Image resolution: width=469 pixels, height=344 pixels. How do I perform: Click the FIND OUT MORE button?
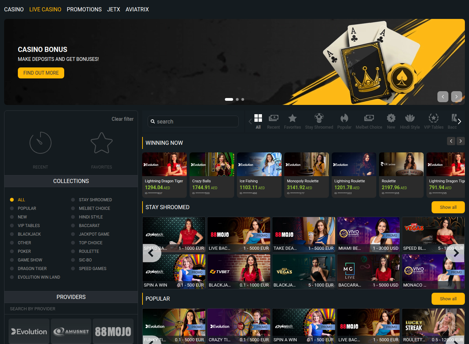pos(41,73)
